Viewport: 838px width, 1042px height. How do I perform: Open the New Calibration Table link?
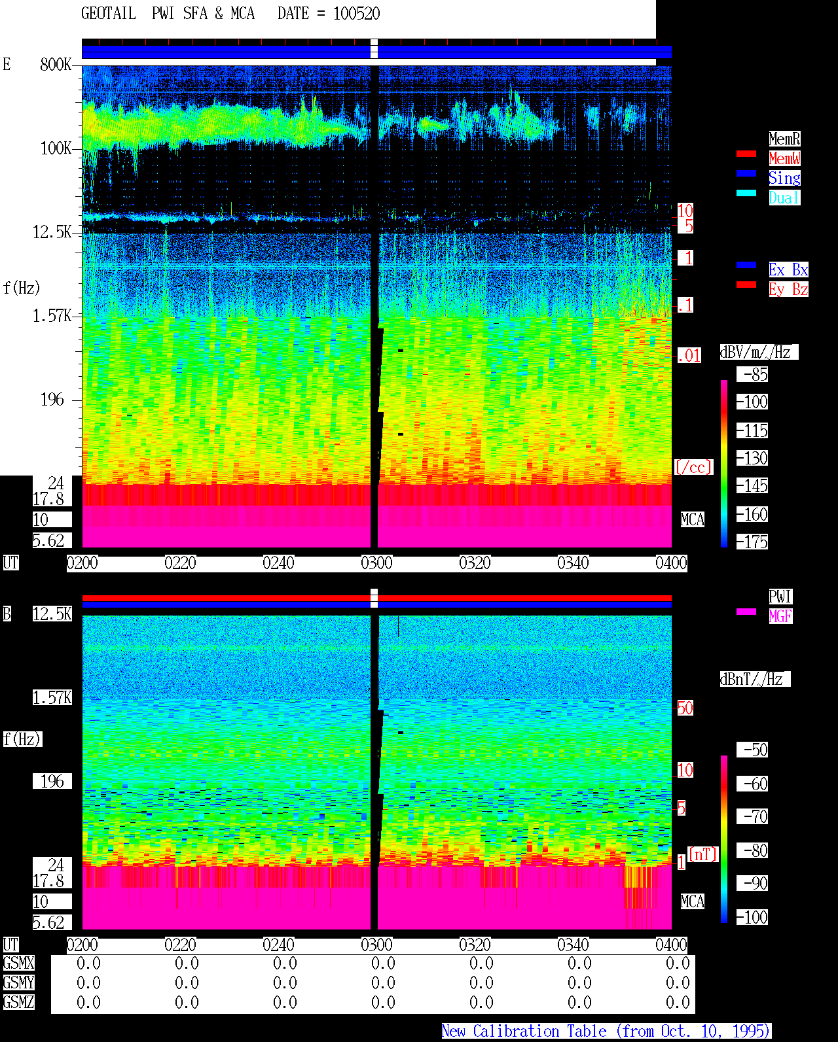(x=606, y=1032)
